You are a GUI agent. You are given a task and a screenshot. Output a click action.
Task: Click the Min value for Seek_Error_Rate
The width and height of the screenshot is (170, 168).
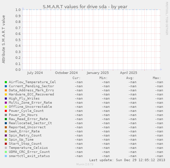pyautogui.click(x=106, y=131)
